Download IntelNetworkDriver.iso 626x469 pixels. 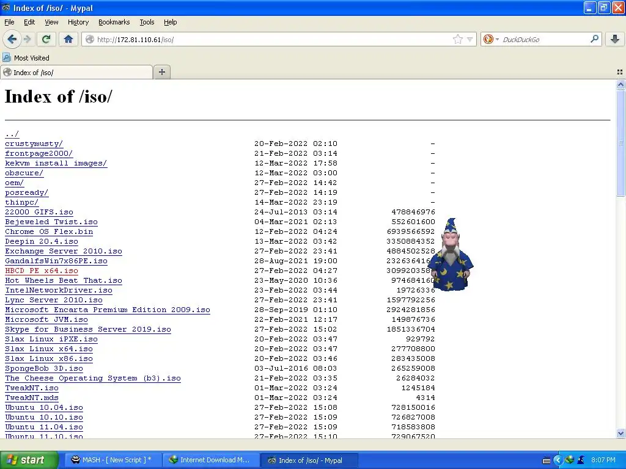click(x=59, y=290)
